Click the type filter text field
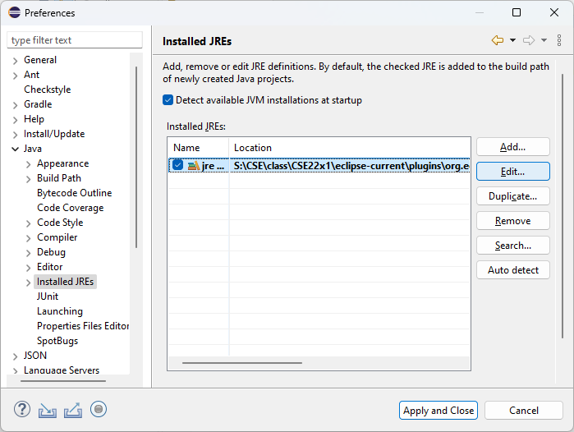Screen dimensions: 574x432 click(x=75, y=40)
